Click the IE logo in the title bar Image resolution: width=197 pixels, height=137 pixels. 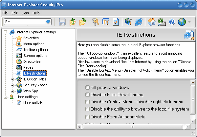4,5
